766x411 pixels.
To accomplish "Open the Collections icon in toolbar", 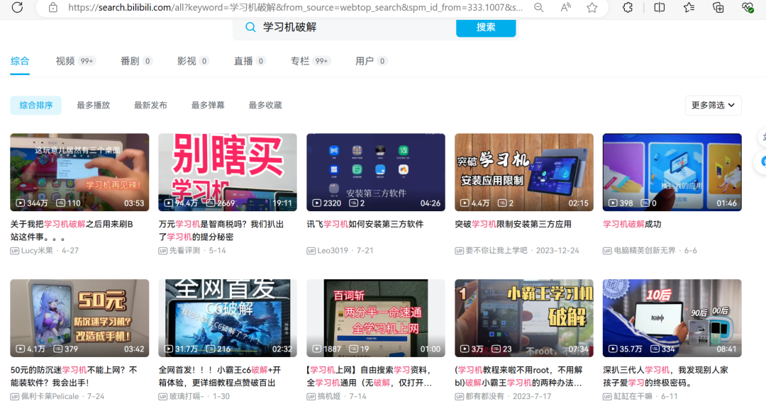I will click(x=718, y=7).
